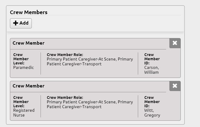Open the Registered Nurse crew member card header

click(x=88, y=86)
